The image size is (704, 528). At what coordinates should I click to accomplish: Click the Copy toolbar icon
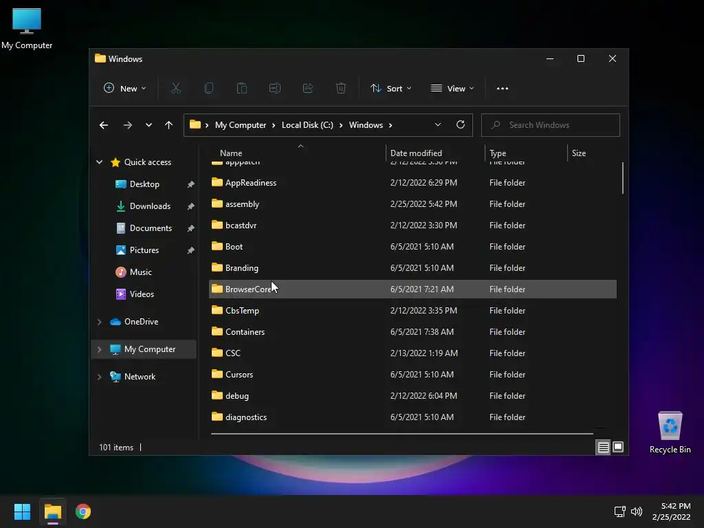[209, 89]
